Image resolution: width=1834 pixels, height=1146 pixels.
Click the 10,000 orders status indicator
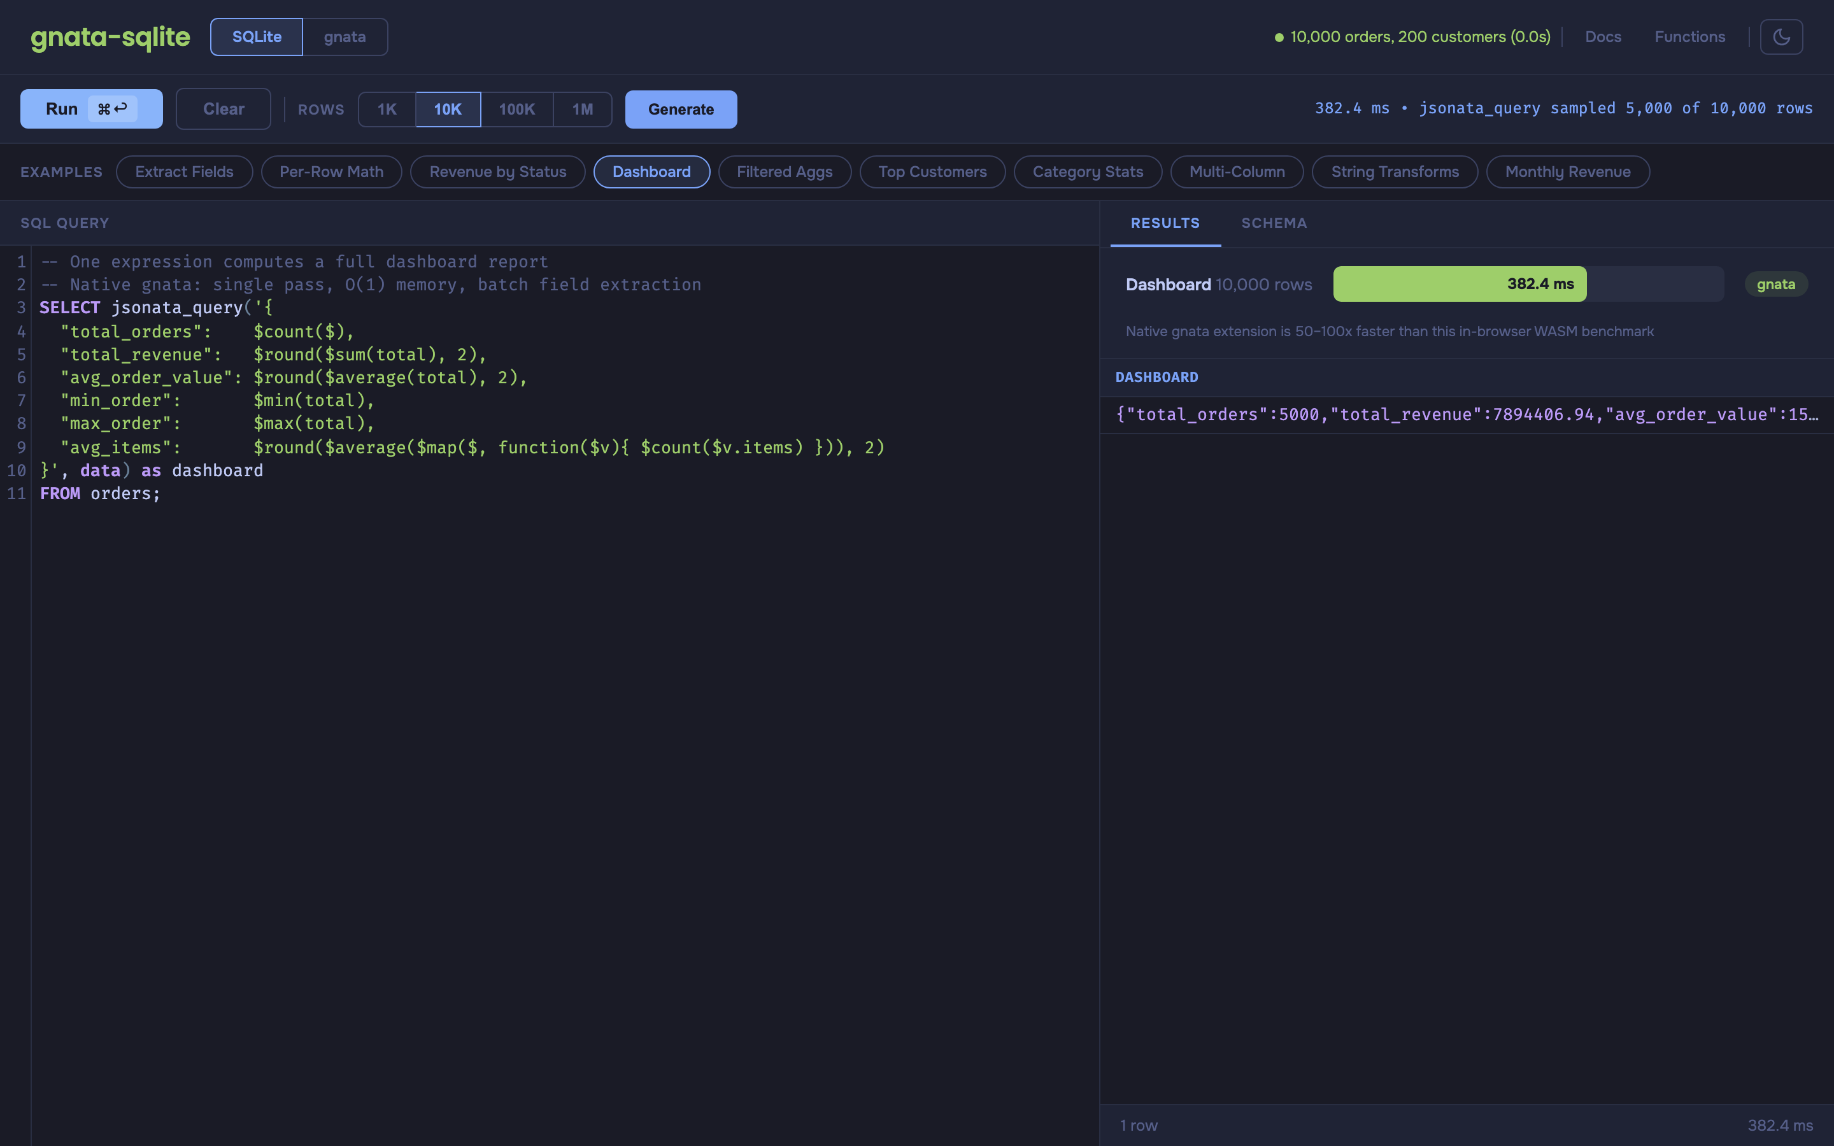(1412, 36)
